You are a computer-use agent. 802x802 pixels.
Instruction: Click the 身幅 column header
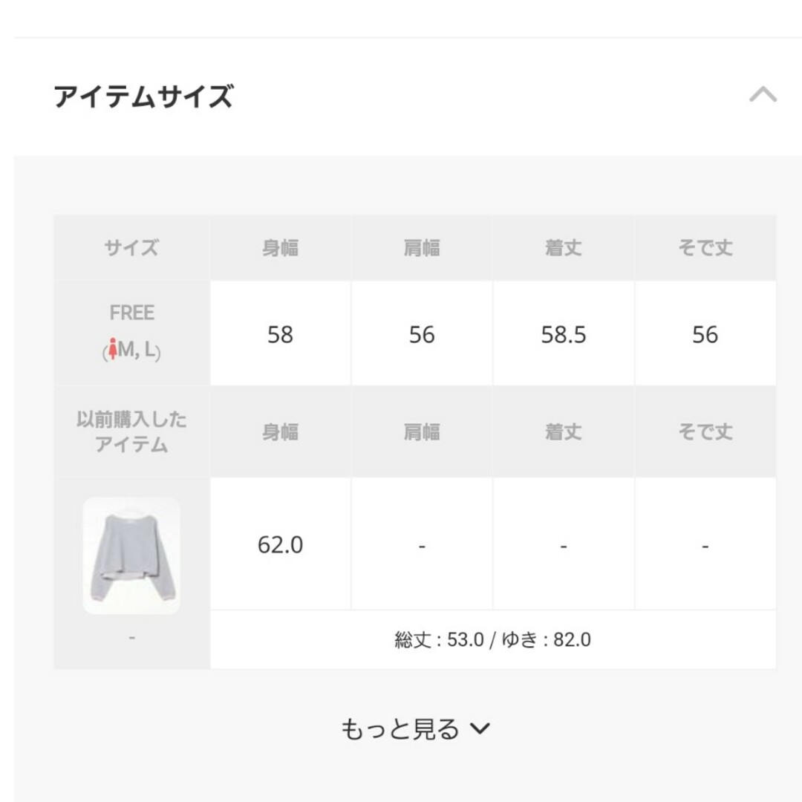point(280,248)
